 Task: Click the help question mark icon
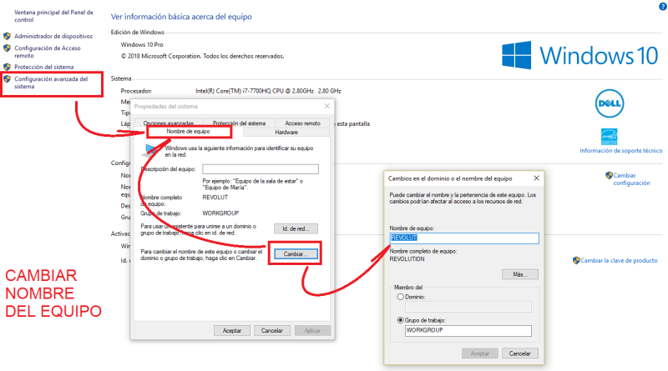663,6
